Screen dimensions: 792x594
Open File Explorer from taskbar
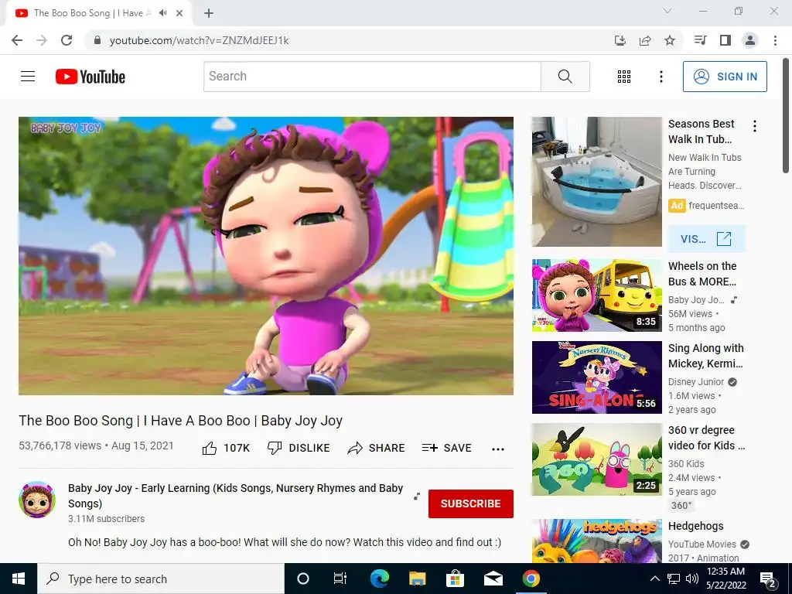pyautogui.click(x=417, y=579)
